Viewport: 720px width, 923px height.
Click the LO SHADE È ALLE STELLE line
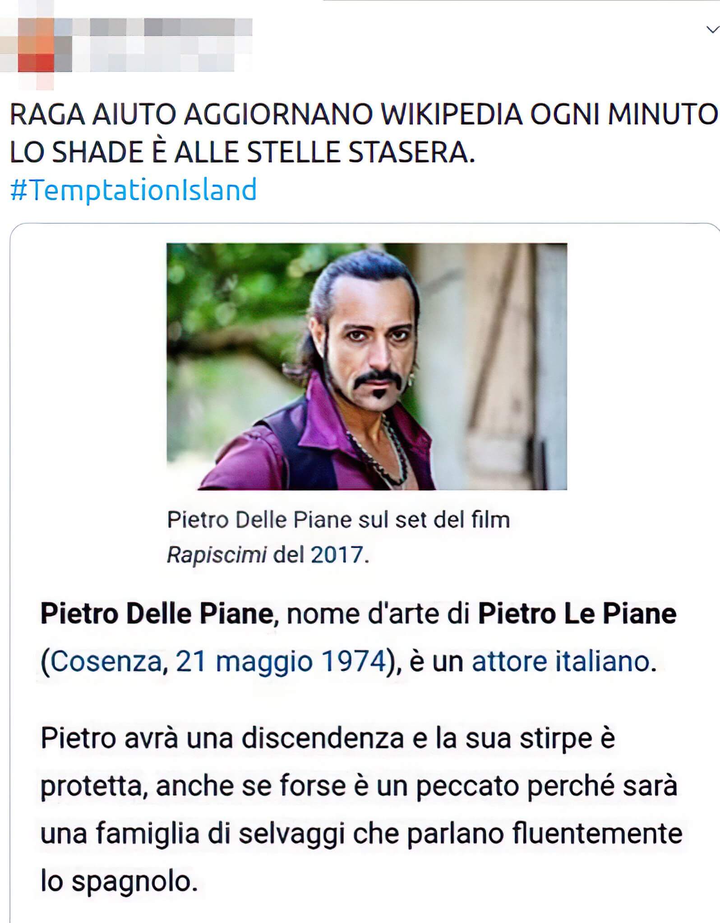coord(243,151)
